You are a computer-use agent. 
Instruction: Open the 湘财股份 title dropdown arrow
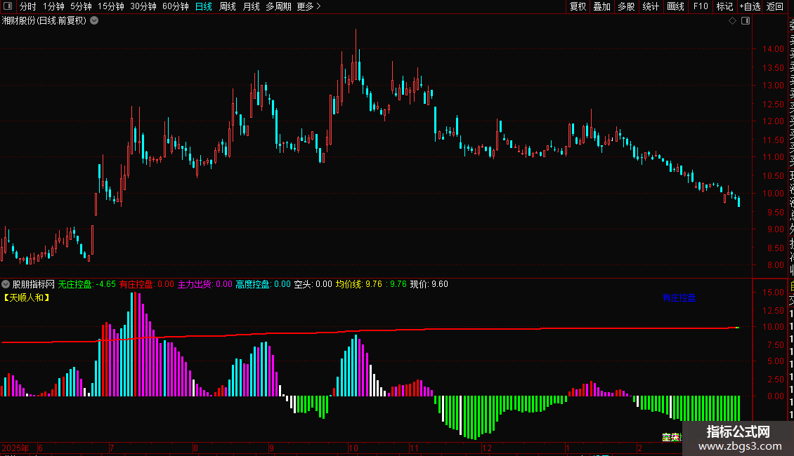click(94, 21)
